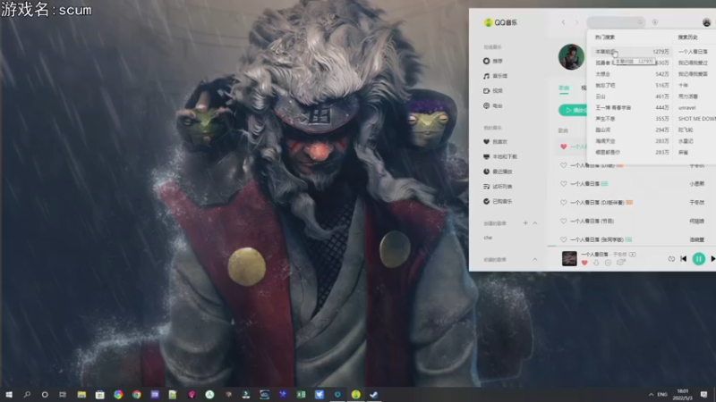Collapse the 创建的歌单 created playlists section
The width and height of the screenshot is (716, 402).
pos(535,222)
